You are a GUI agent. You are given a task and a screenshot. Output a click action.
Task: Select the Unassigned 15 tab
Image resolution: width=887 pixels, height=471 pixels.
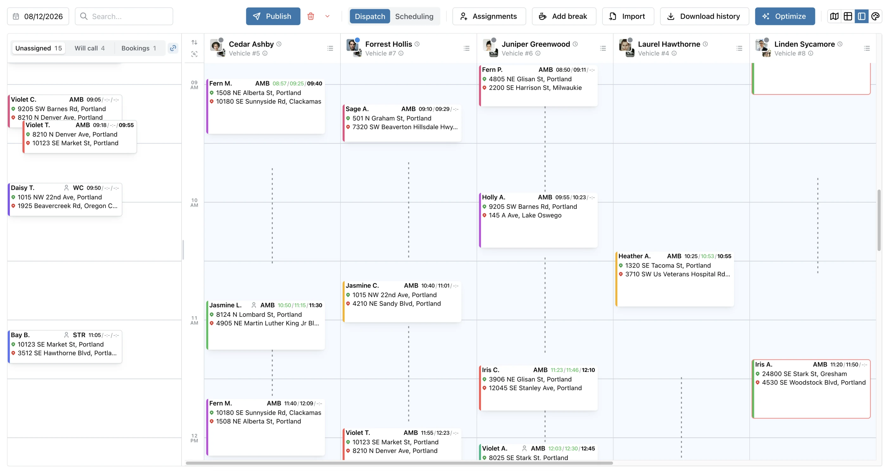point(39,48)
